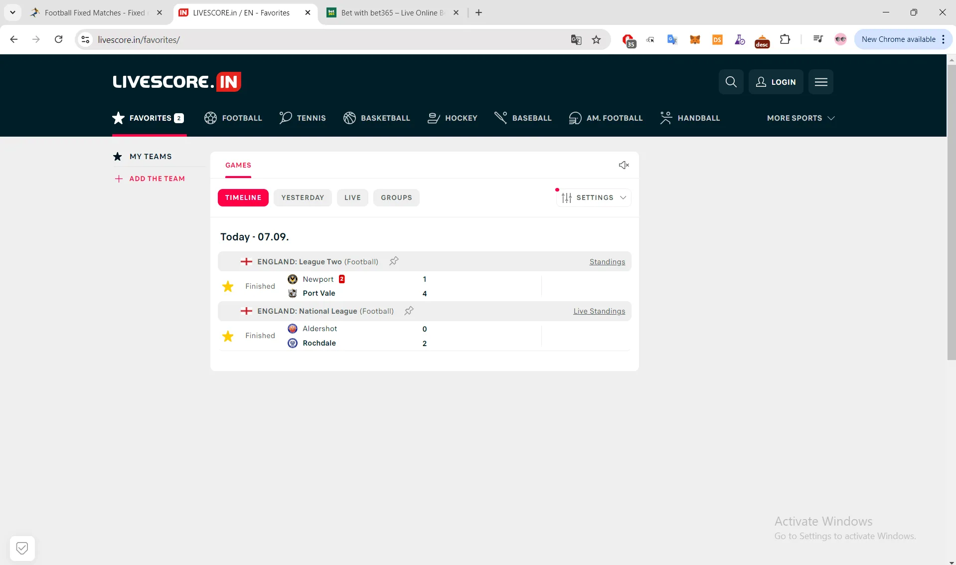
Task: Open the desc extension icon
Action: pos(762,41)
